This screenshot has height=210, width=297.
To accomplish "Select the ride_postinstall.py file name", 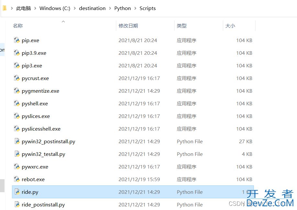I will point(43,205).
